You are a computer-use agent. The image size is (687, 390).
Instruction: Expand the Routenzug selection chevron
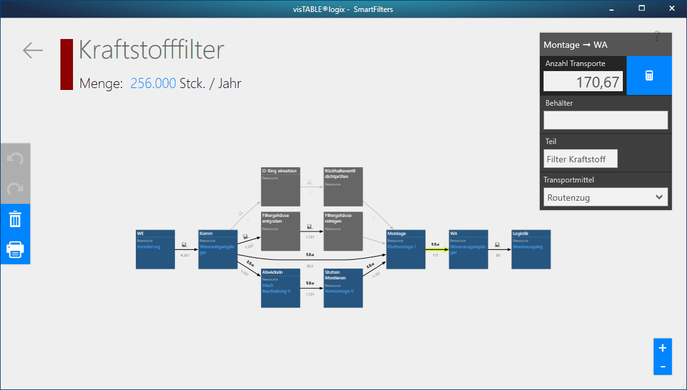point(659,197)
